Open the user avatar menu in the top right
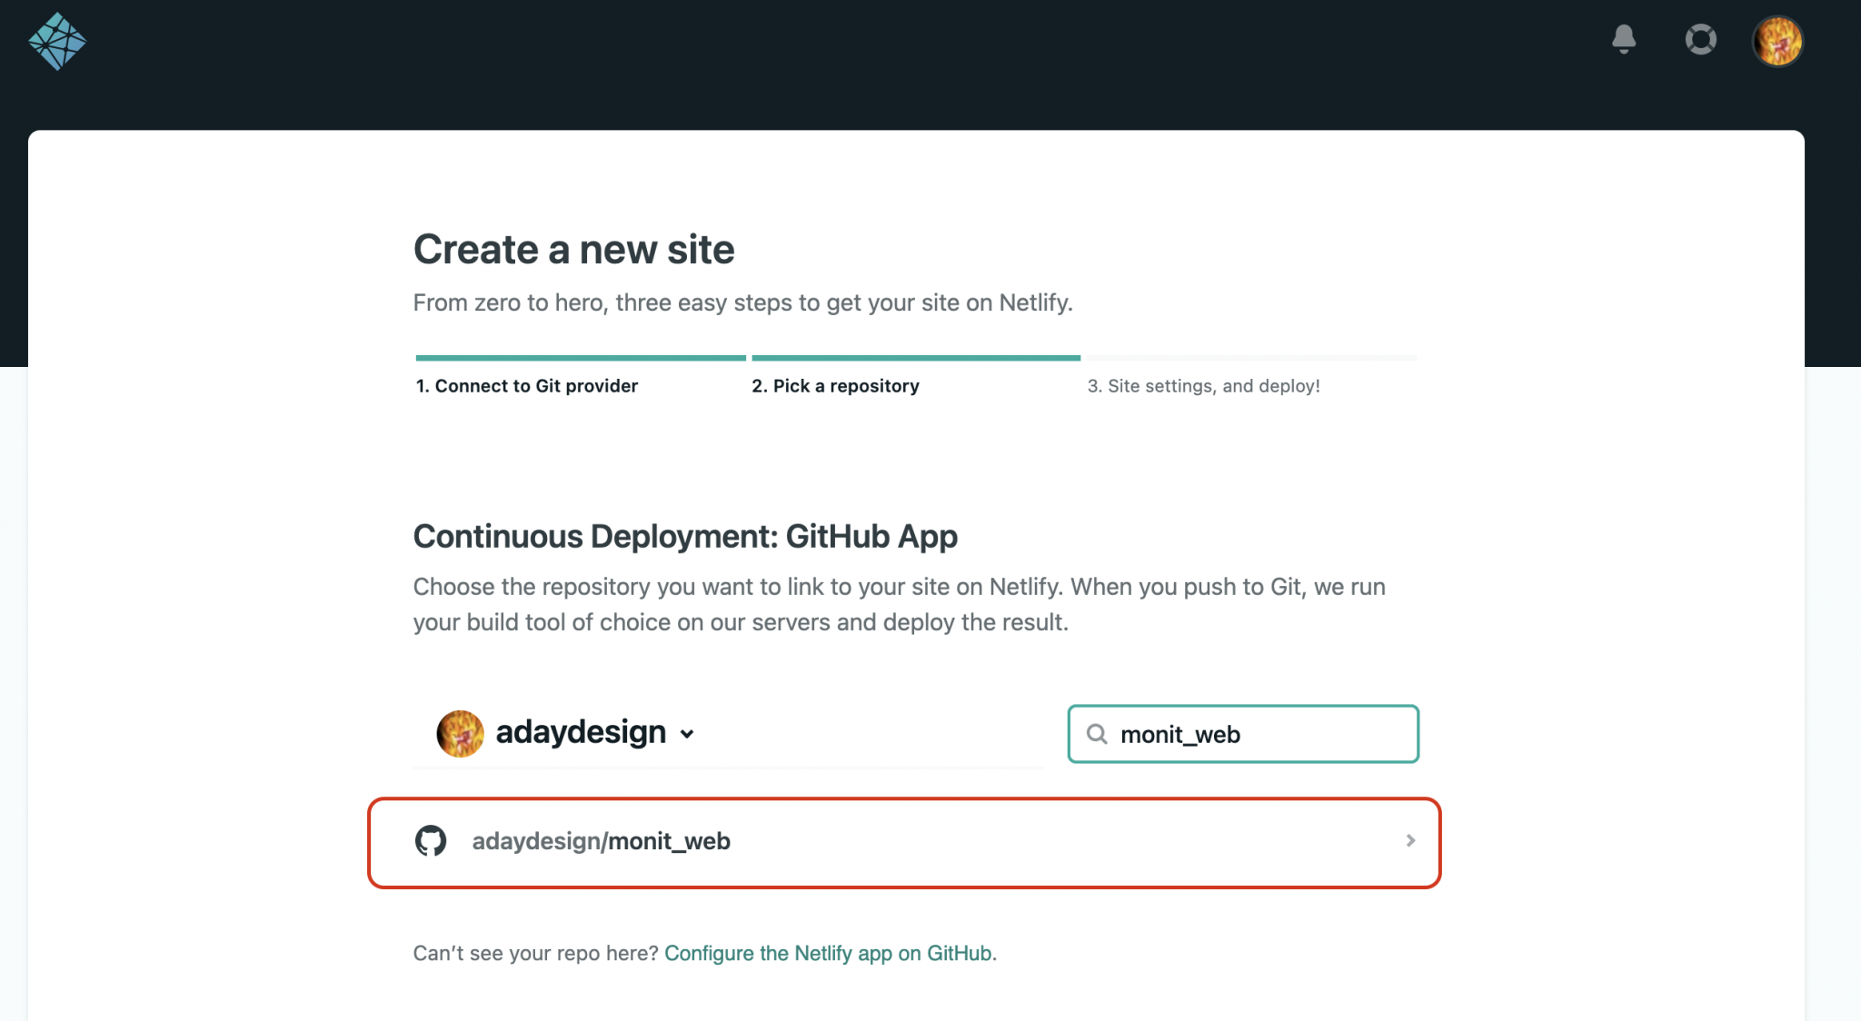1861x1021 pixels. (1777, 40)
